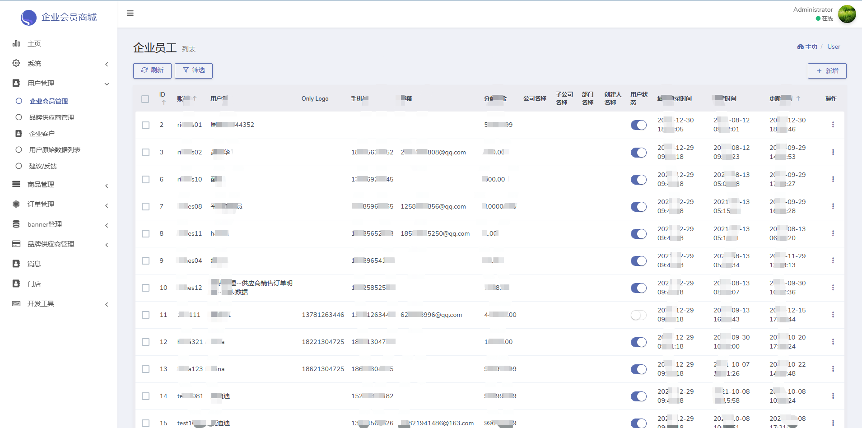This screenshot has width=862, height=428.
Task: Click the Only Logo column header
Action: click(x=315, y=98)
